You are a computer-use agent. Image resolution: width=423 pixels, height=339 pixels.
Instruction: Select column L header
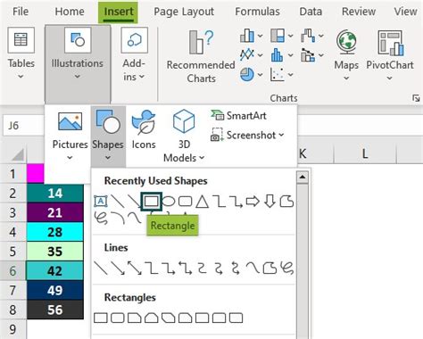pos(365,153)
